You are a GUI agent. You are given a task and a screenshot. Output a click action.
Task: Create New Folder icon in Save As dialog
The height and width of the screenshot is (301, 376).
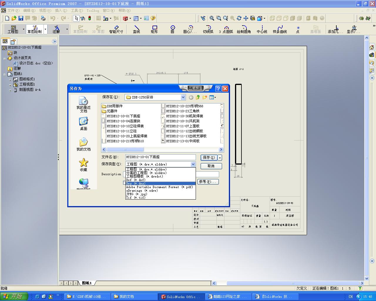coord(205,97)
